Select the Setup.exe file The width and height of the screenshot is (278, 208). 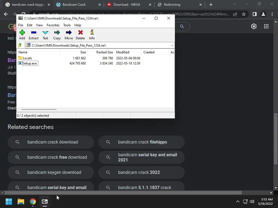tap(30, 63)
